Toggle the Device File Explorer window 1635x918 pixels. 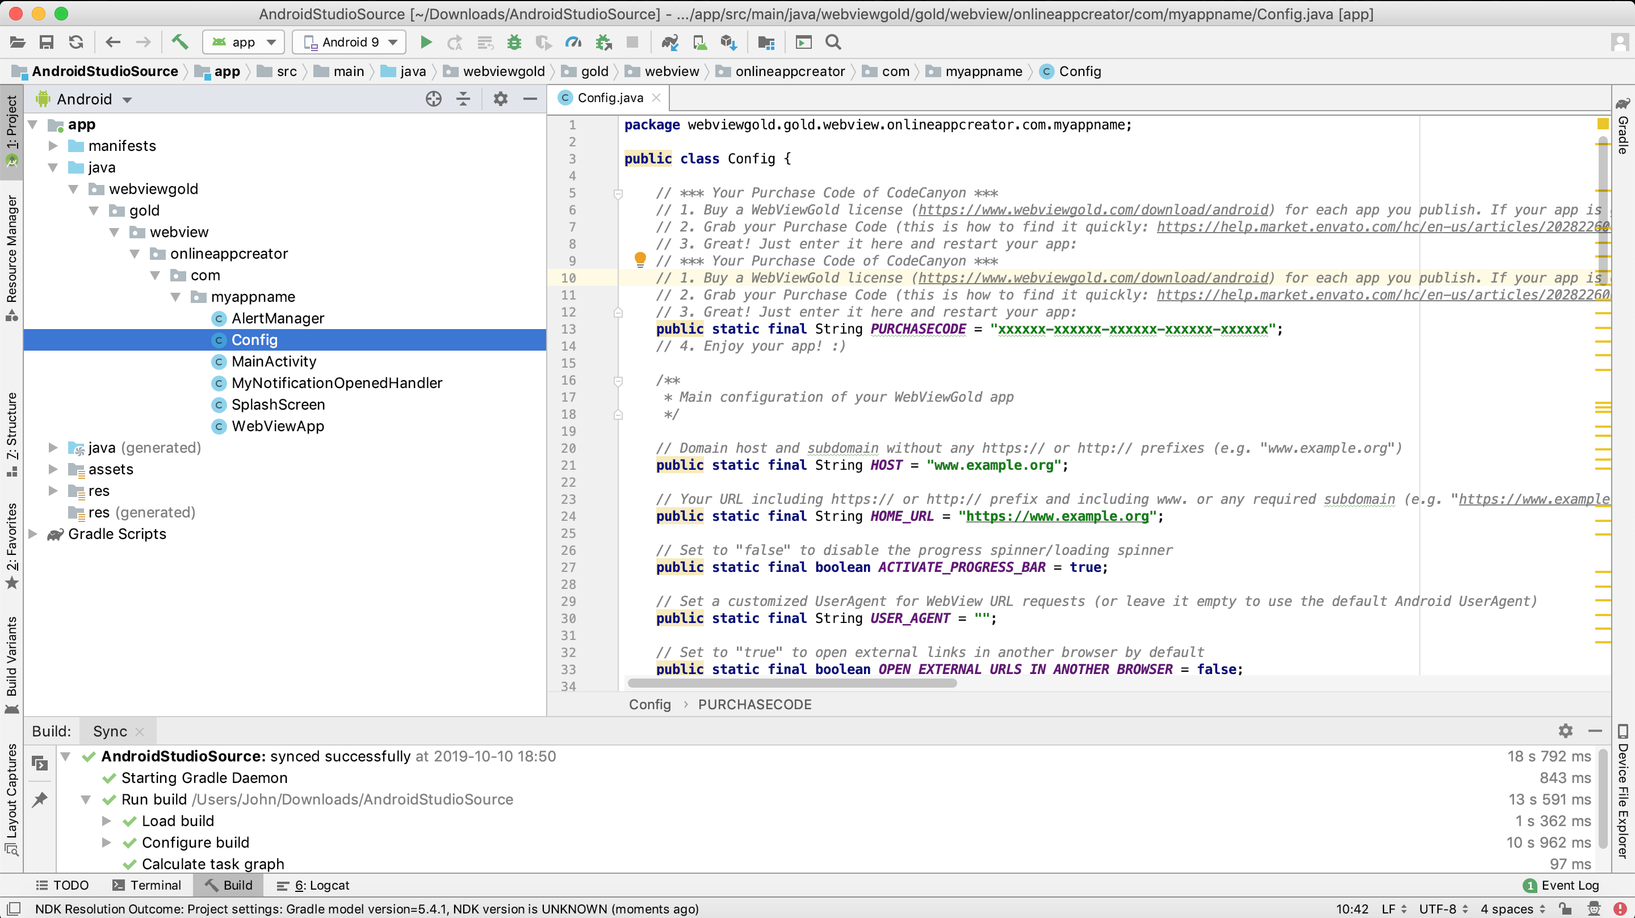pos(1623,791)
